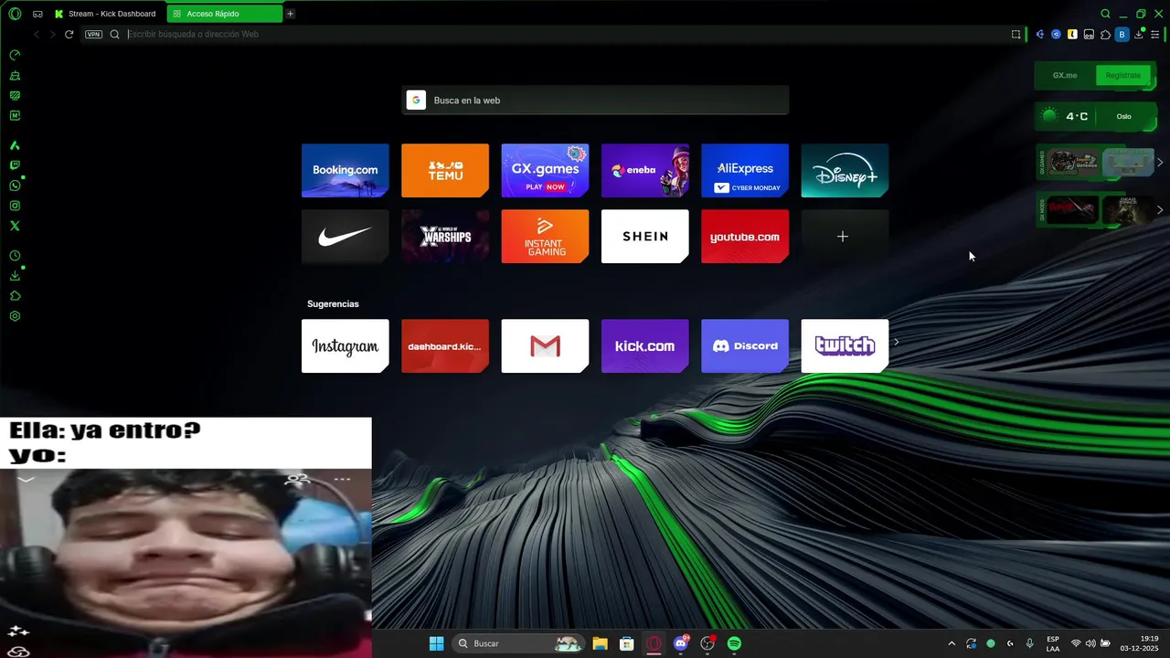Click the blue B profile icon
Image resolution: width=1170 pixels, height=658 pixels.
(1122, 34)
